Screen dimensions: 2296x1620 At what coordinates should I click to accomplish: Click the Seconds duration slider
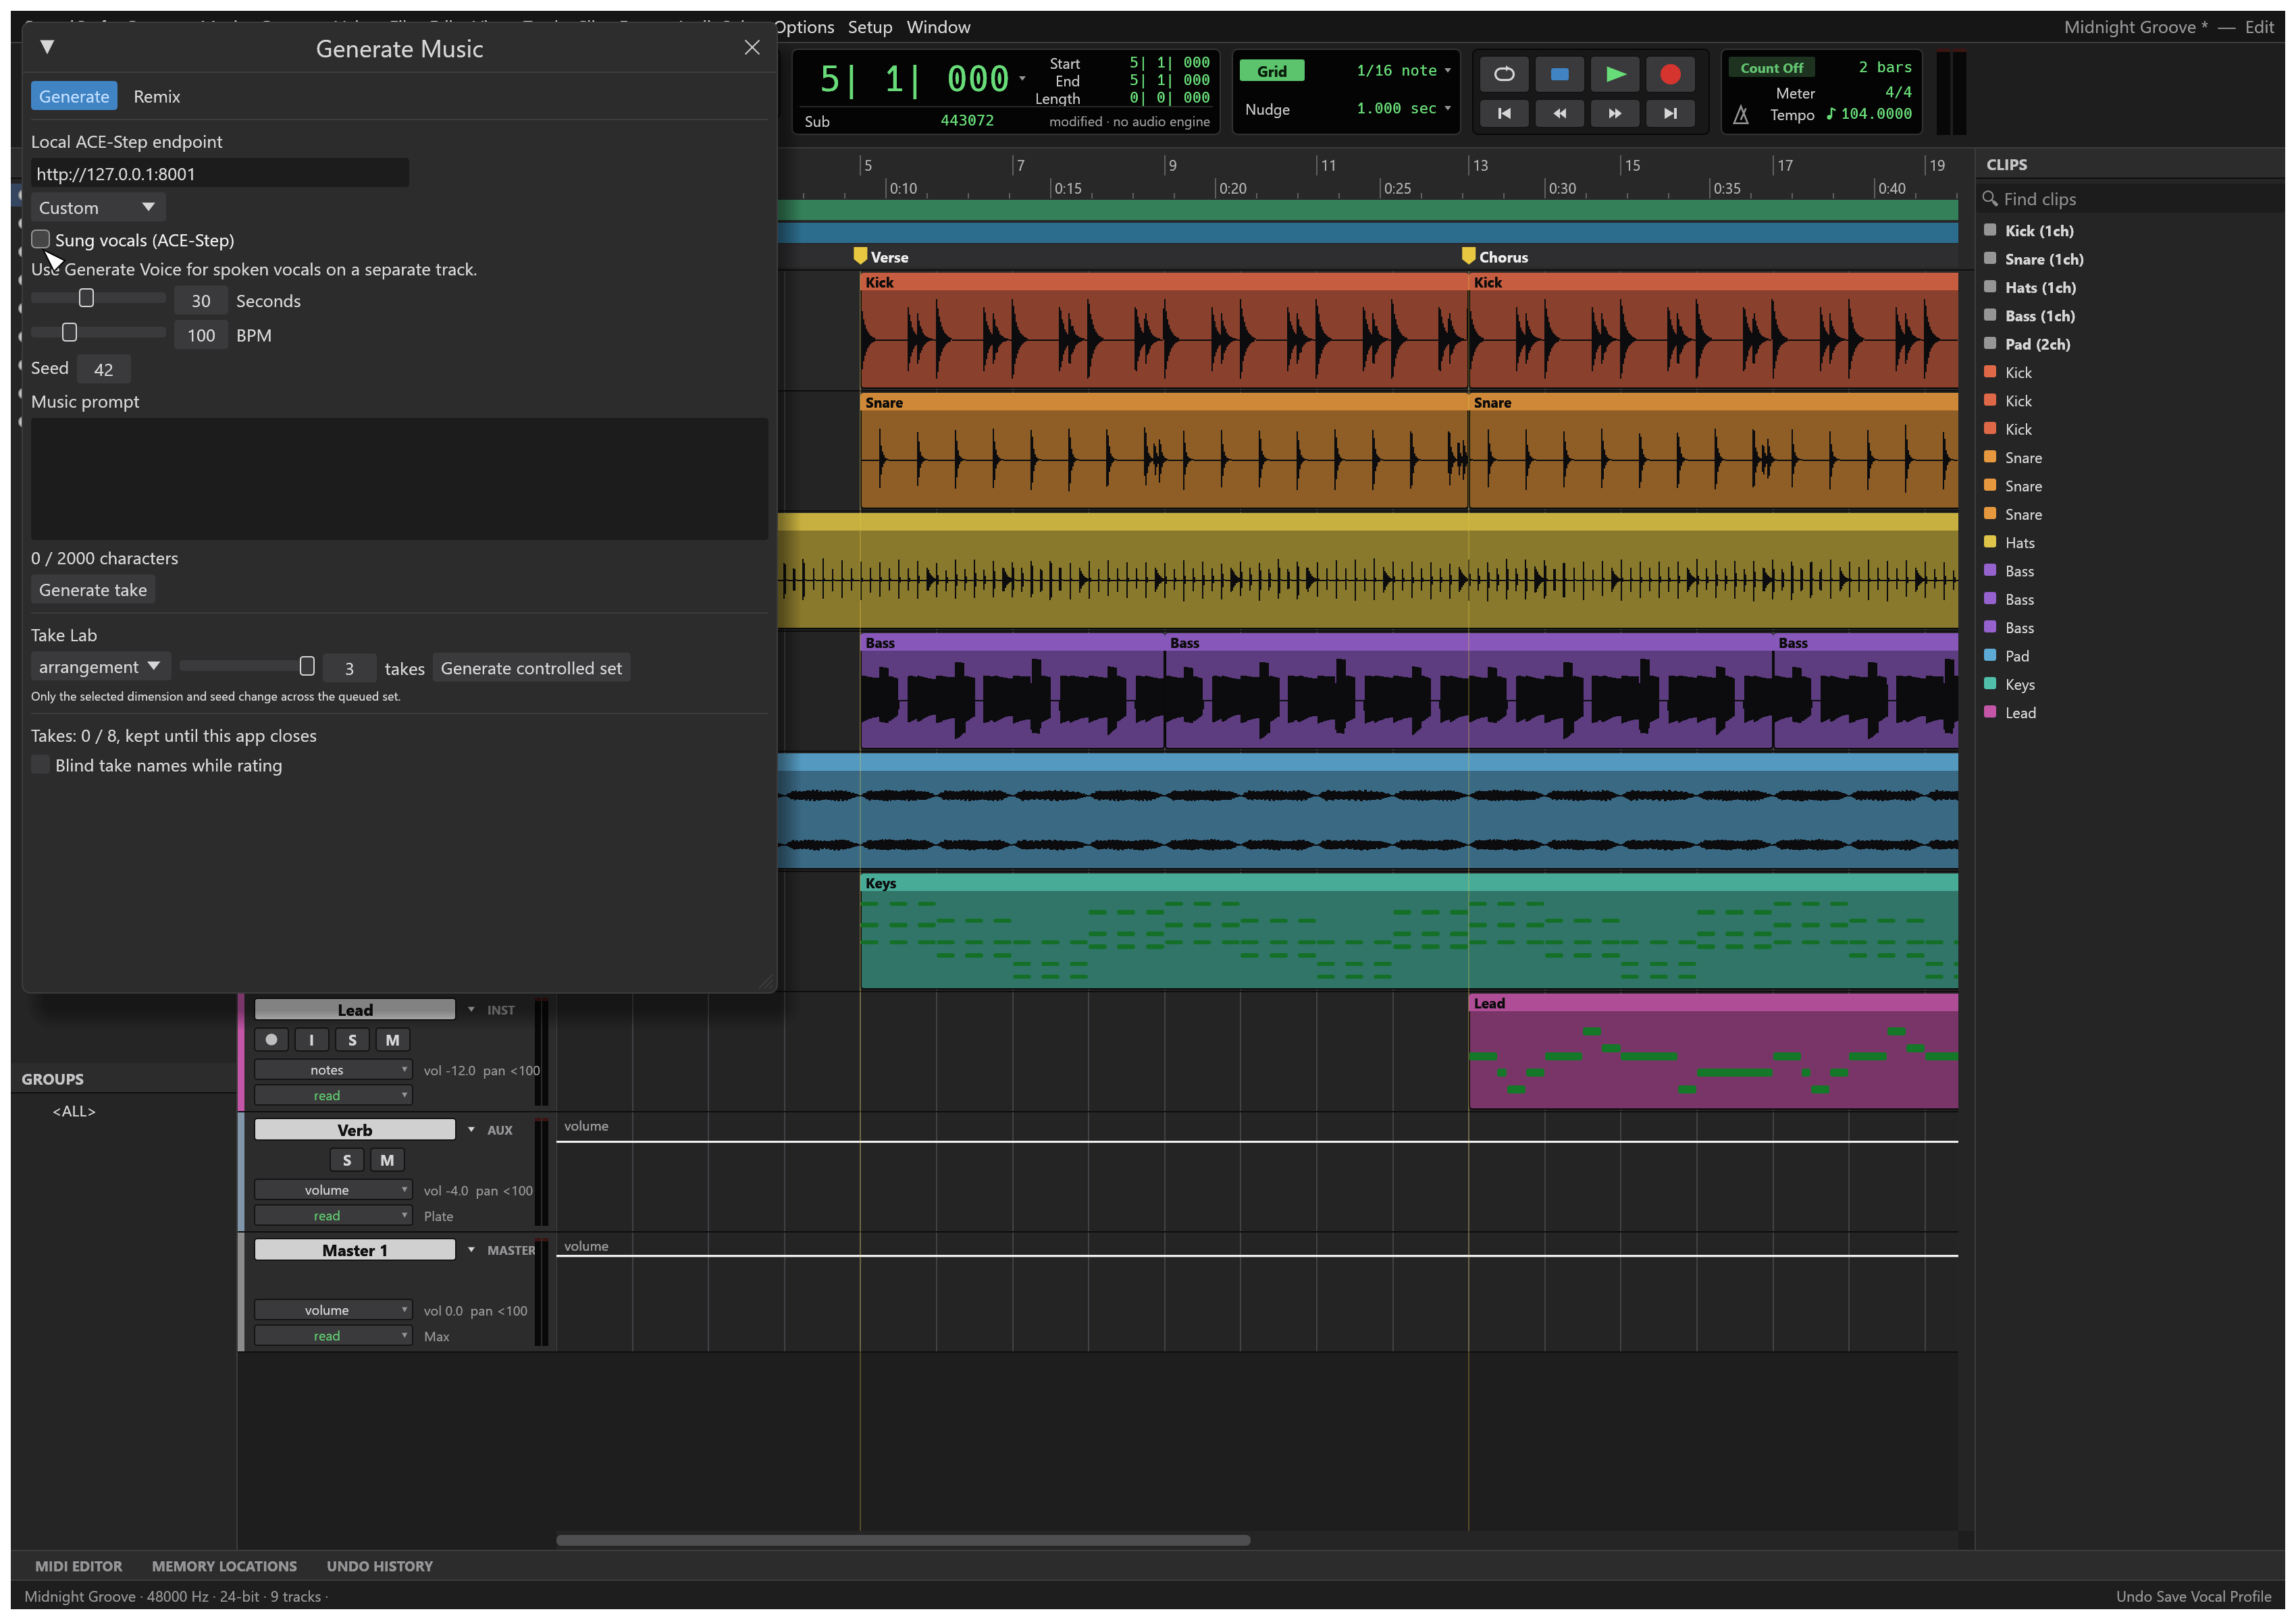click(x=98, y=298)
